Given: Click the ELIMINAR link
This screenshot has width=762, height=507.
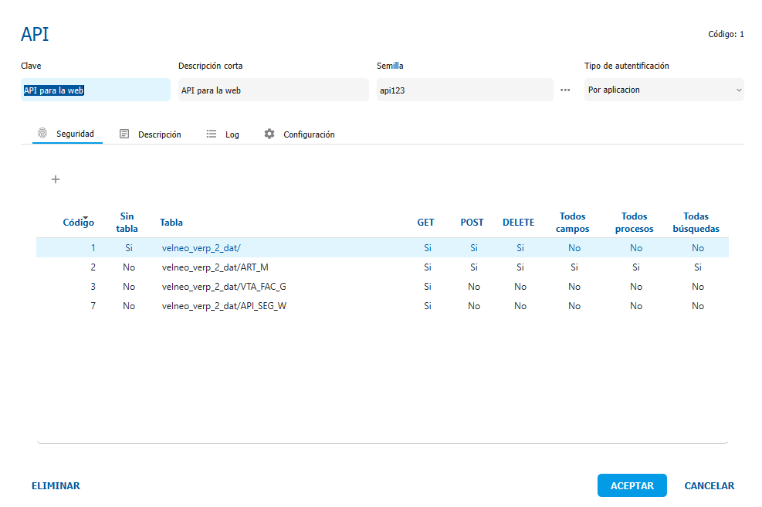Looking at the screenshot, I should pos(56,485).
